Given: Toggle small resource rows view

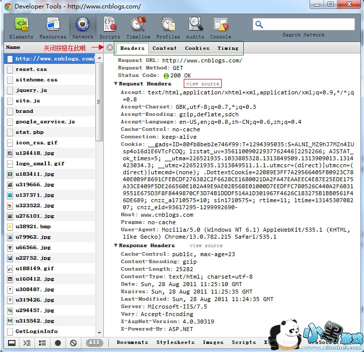Looking at the screenshot, I should pyautogui.click(x=42, y=343).
